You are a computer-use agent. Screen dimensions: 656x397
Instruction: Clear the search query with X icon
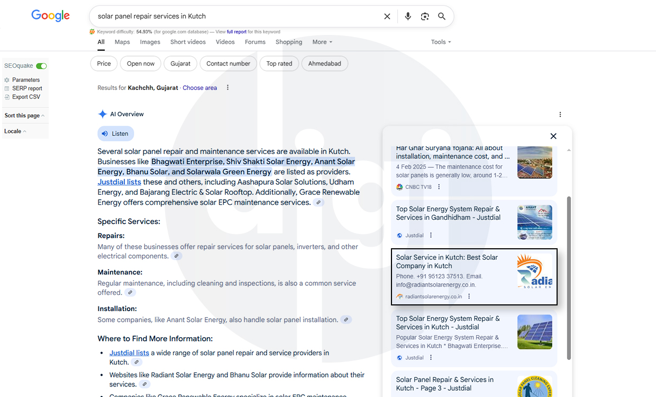click(387, 16)
